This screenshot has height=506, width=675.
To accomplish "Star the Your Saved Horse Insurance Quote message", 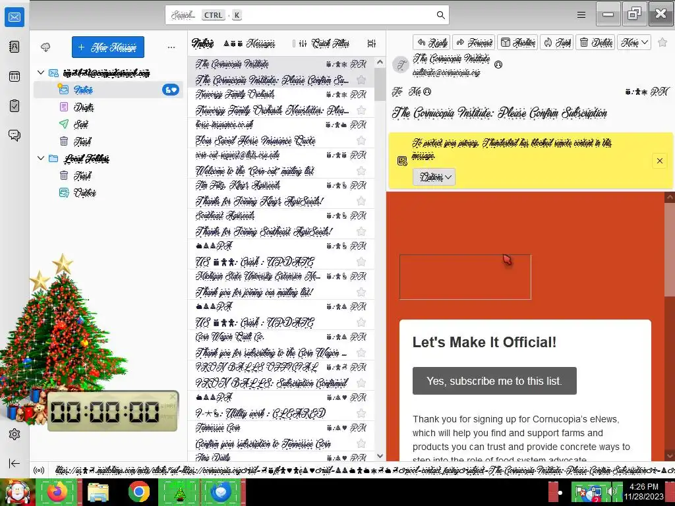I will point(361,140).
